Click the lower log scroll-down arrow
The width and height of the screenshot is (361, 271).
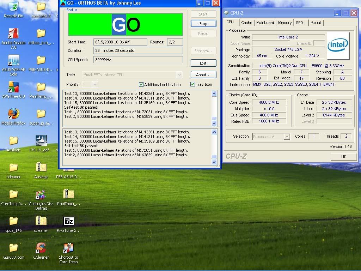(214, 162)
